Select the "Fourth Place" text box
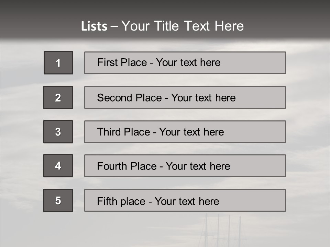Viewport: 330px width, 247px height. (x=185, y=166)
